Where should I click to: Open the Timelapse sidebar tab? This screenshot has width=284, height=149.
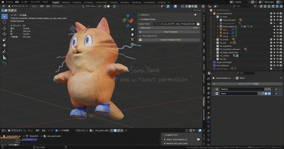coord(204,101)
